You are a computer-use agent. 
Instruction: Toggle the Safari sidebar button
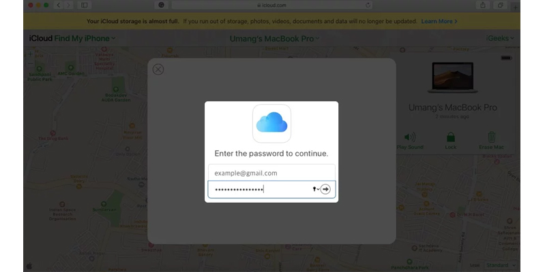point(84,5)
